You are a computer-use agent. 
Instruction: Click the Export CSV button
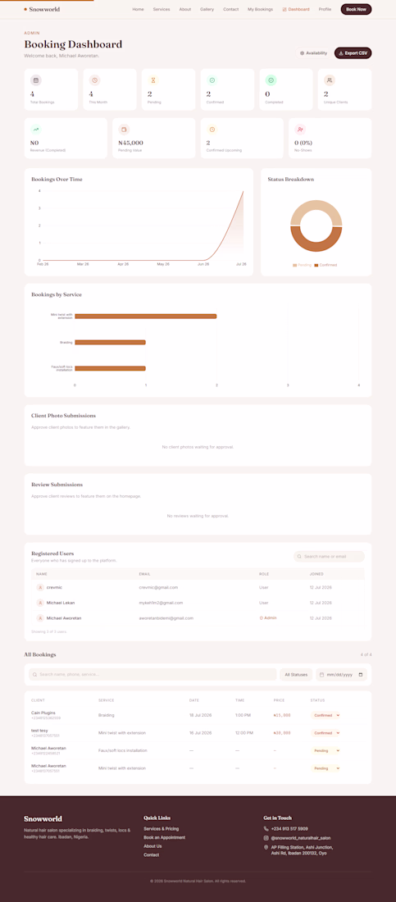coord(353,53)
